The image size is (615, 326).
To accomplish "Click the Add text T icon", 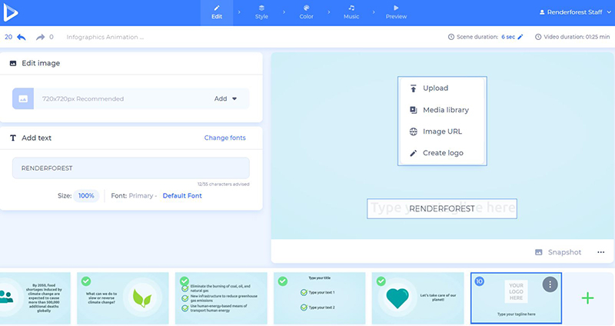I will (13, 138).
